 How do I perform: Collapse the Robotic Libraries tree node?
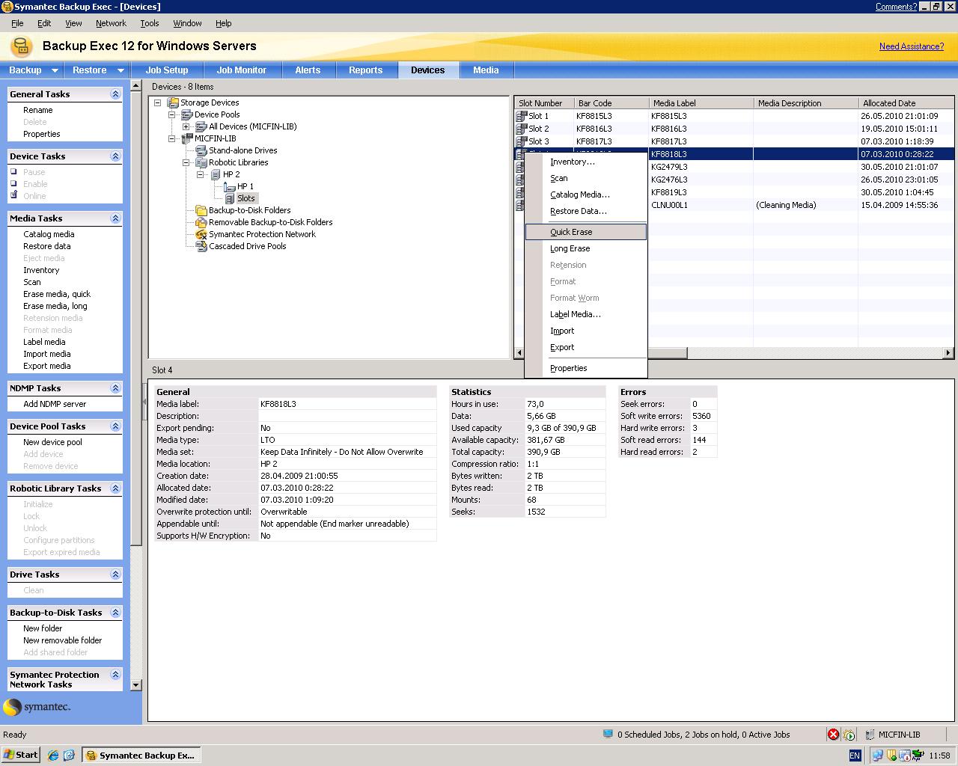[186, 162]
